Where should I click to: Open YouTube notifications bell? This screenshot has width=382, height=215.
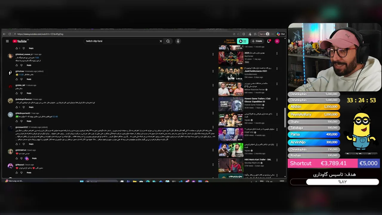point(269,41)
